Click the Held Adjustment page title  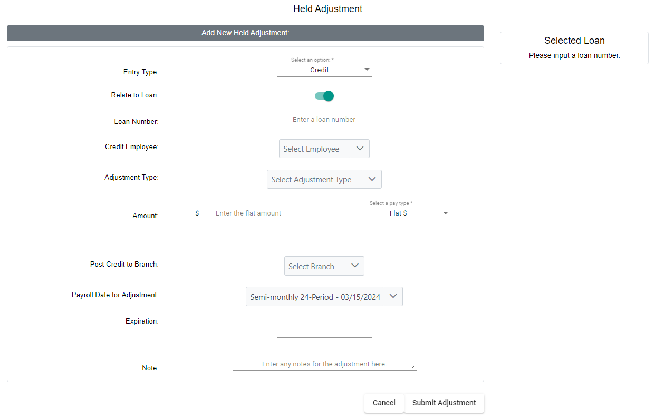tap(327, 9)
